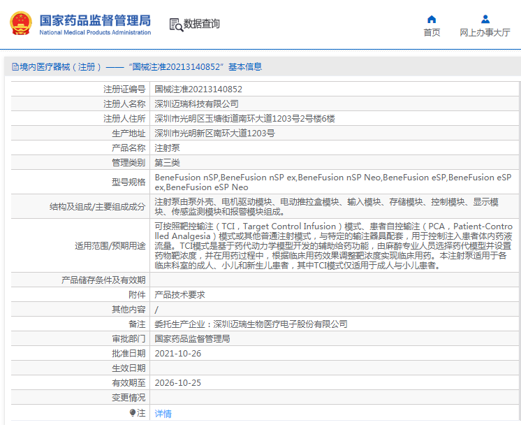521x425 pixels.
Task: Click the 批准日期 label
Action: coord(129,353)
